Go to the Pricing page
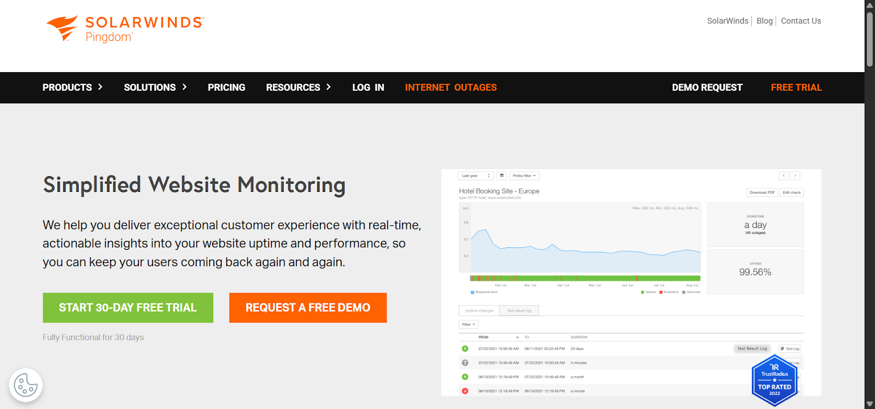 (226, 87)
